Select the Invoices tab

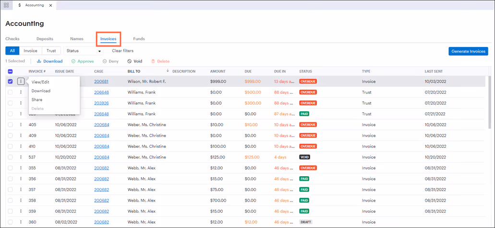pyautogui.click(x=109, y=39)
